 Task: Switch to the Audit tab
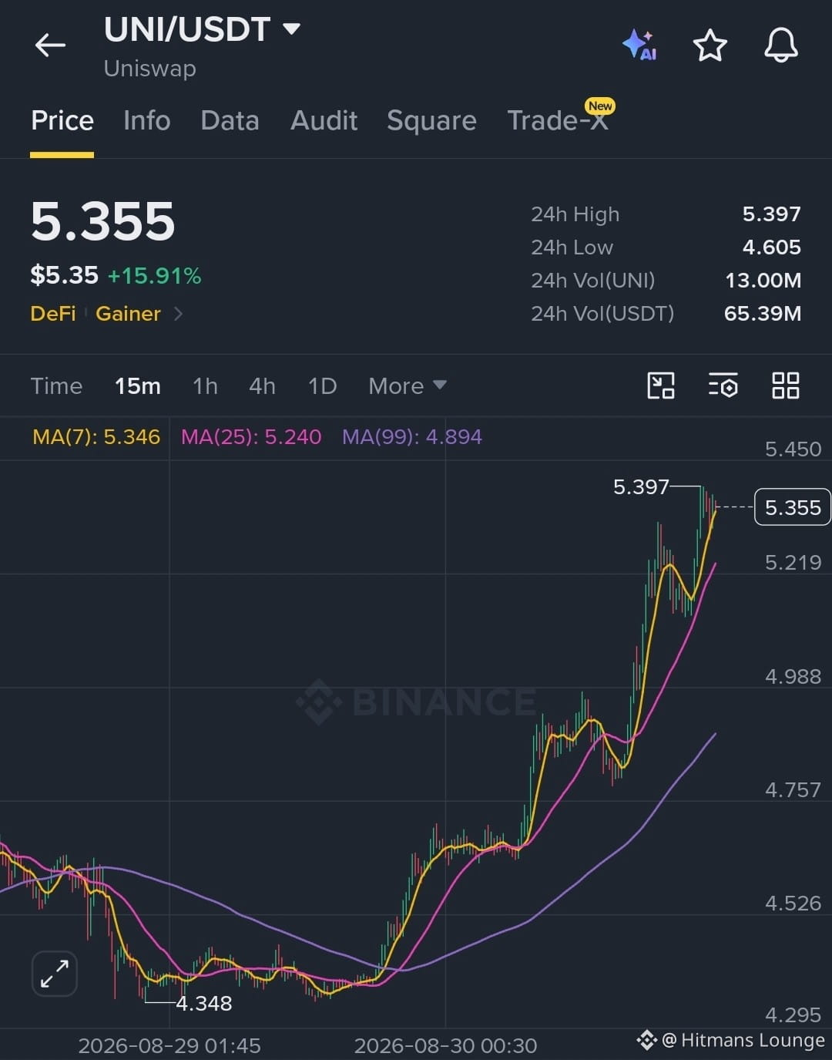(x=324, y=121)
